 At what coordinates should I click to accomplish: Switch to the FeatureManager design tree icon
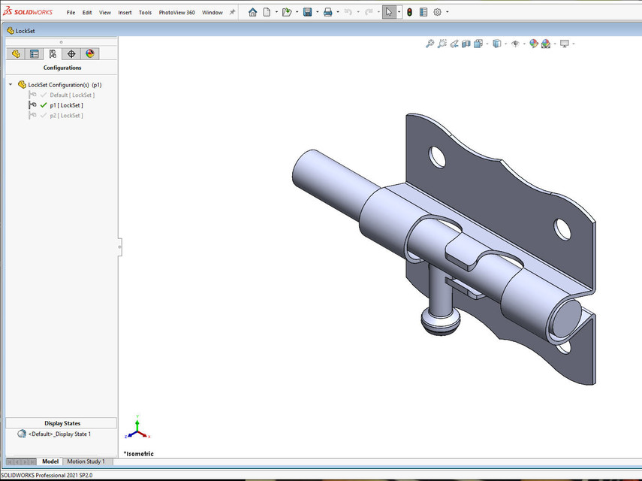click(16, 53)
